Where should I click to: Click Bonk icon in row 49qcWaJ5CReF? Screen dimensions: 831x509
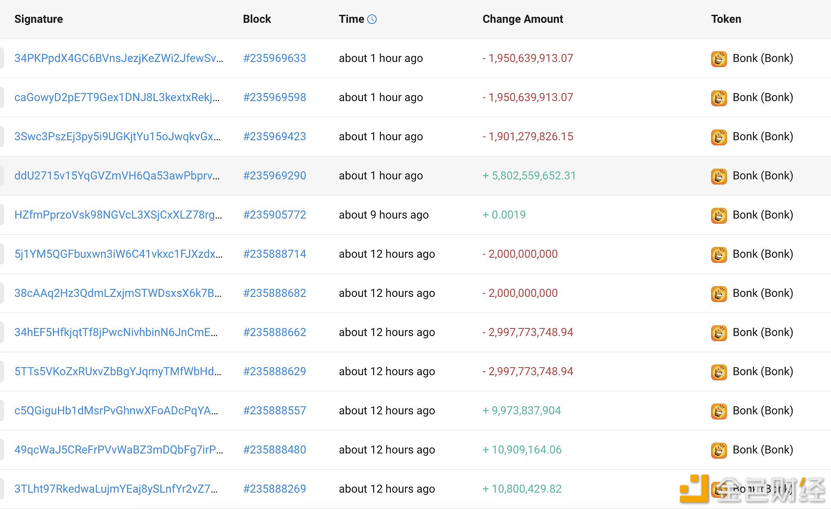click(719, 450)
